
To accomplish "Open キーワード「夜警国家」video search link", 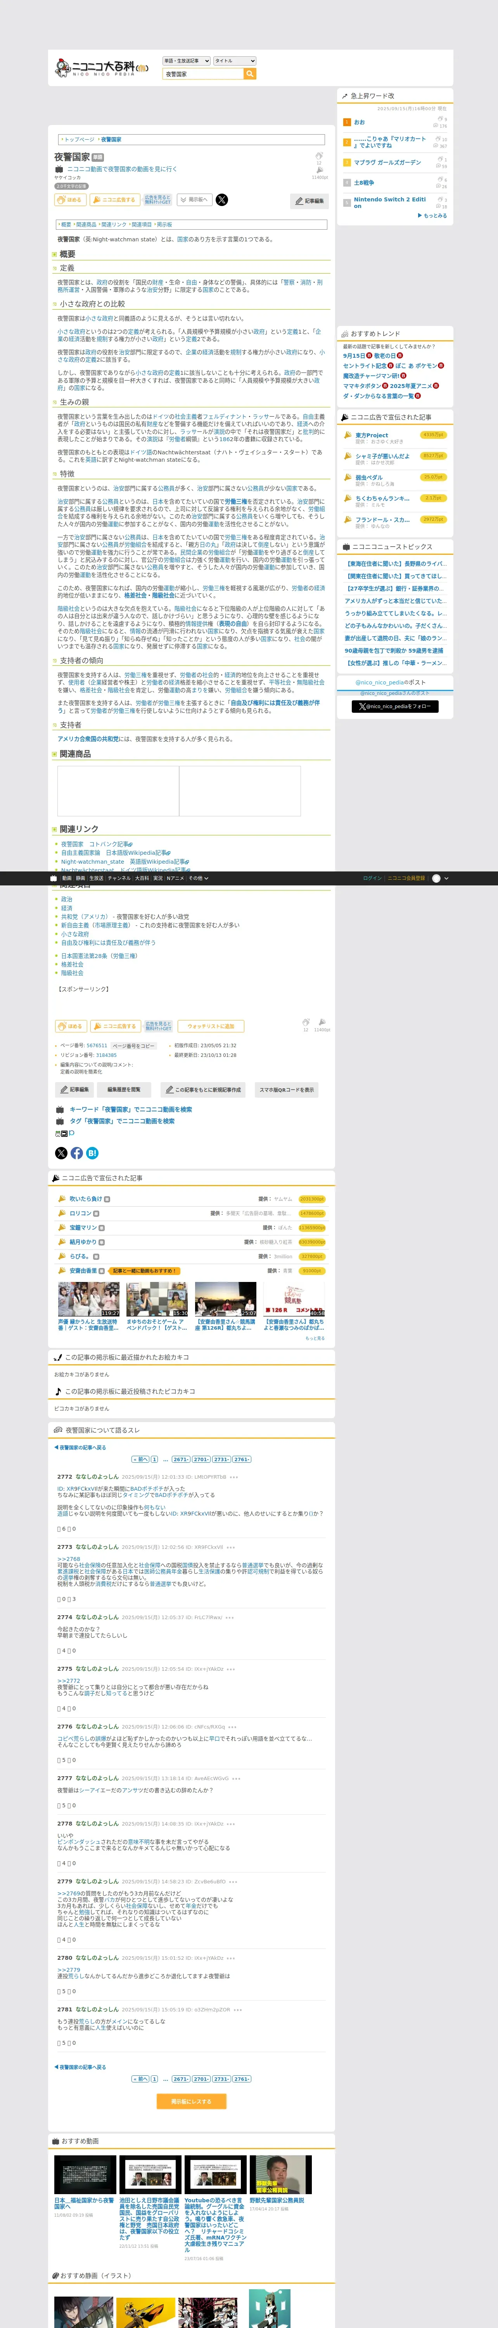I will point(131,1109).
